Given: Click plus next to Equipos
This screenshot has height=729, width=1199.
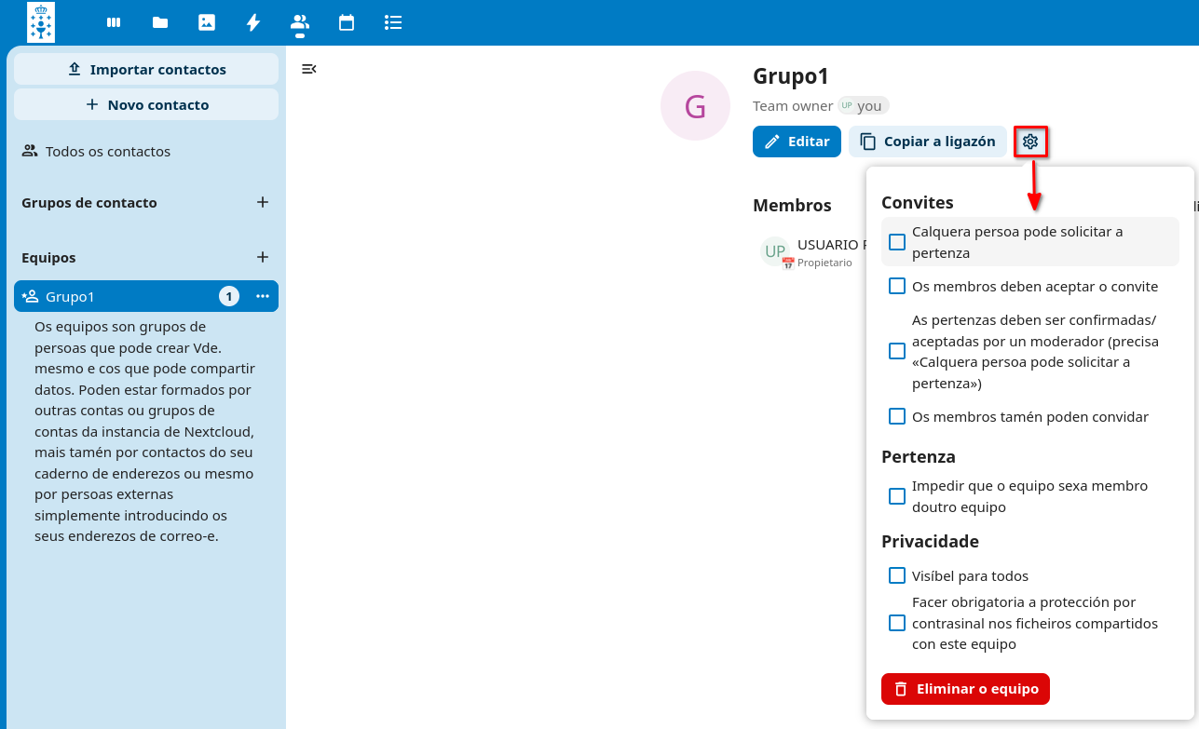Looking at the screenshot, I should [263, 257].
